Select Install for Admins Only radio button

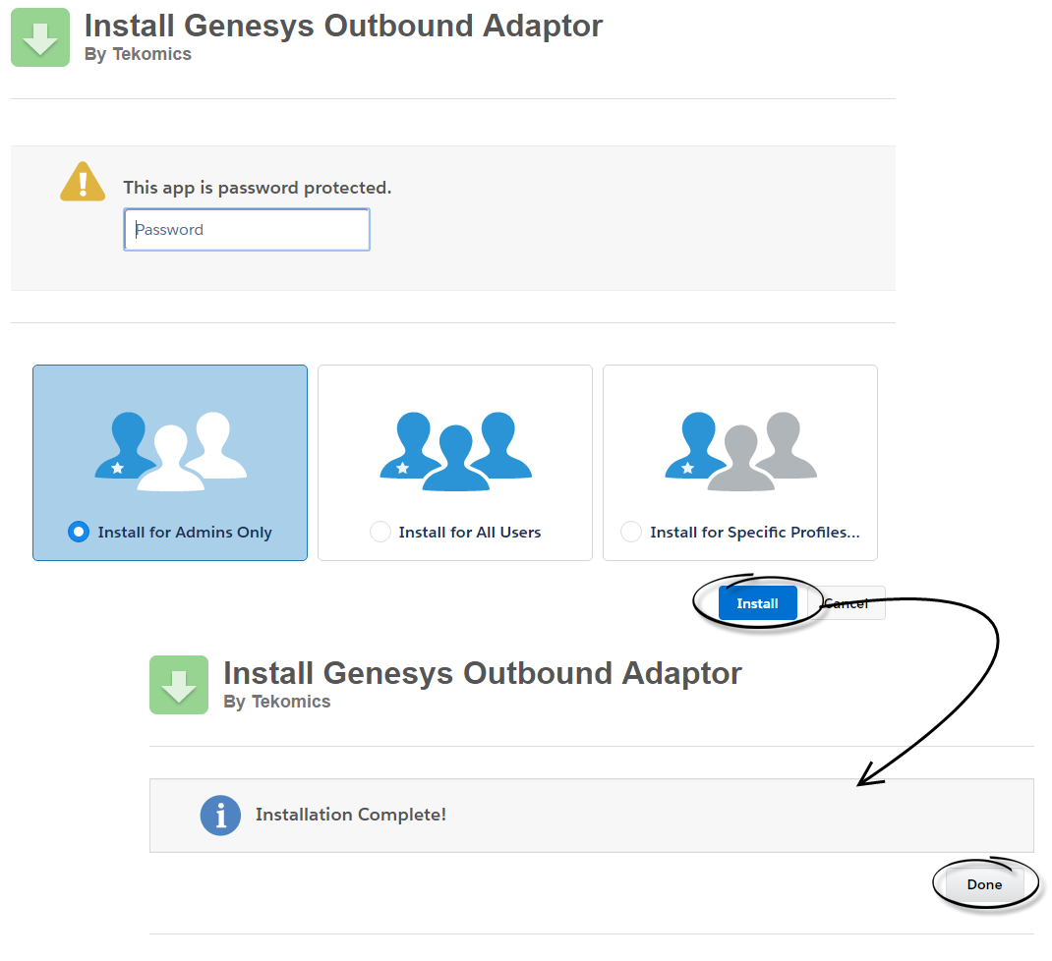(79, 532)
